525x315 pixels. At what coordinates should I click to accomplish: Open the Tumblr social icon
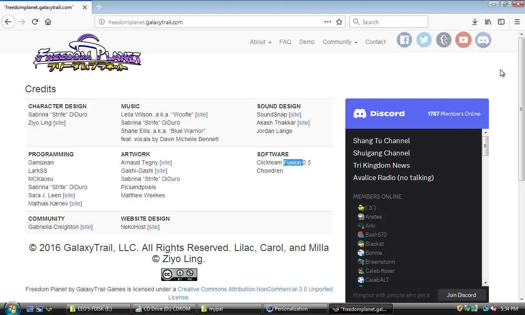tap(443, 40)
